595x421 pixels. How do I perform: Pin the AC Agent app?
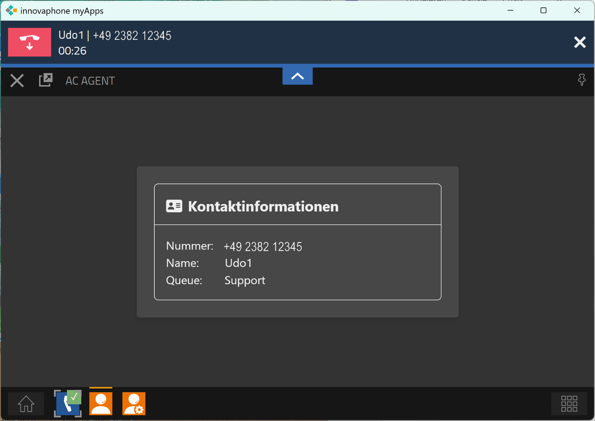tap(582, 80)
